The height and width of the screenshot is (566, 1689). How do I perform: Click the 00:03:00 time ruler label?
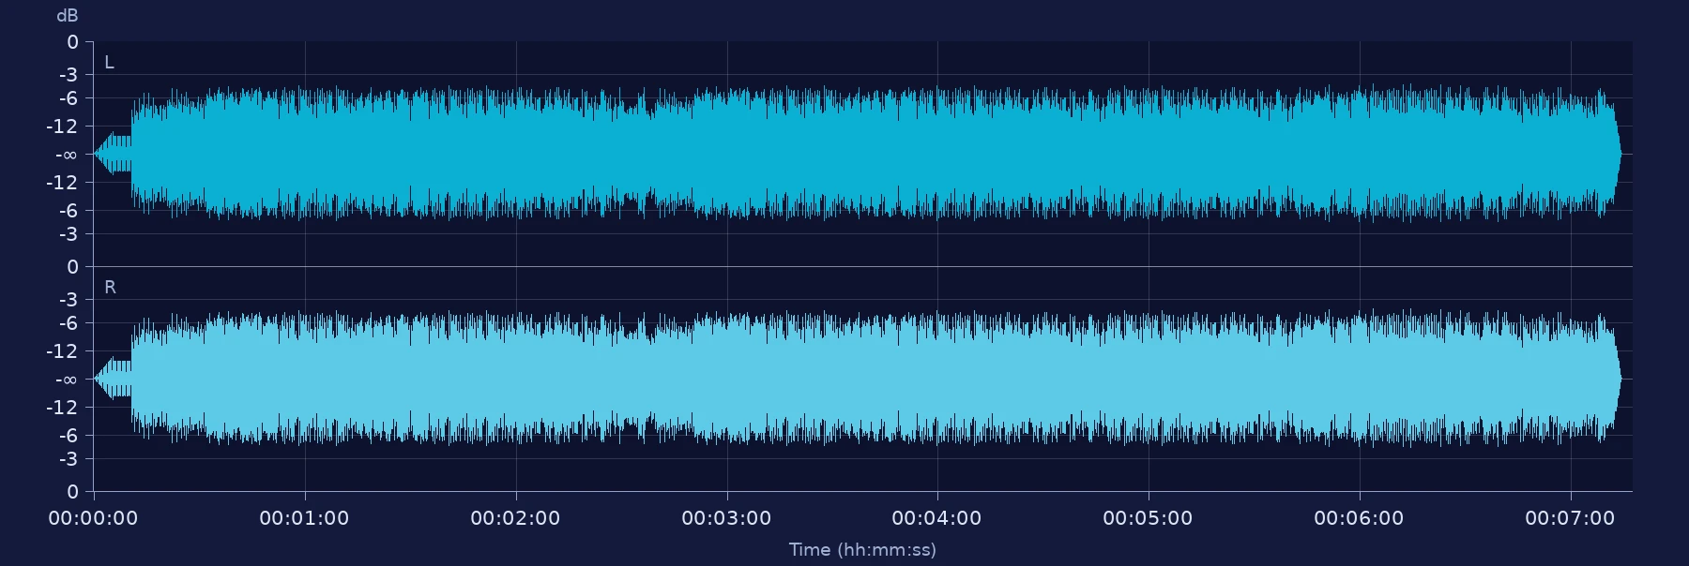tap(726, 518)
